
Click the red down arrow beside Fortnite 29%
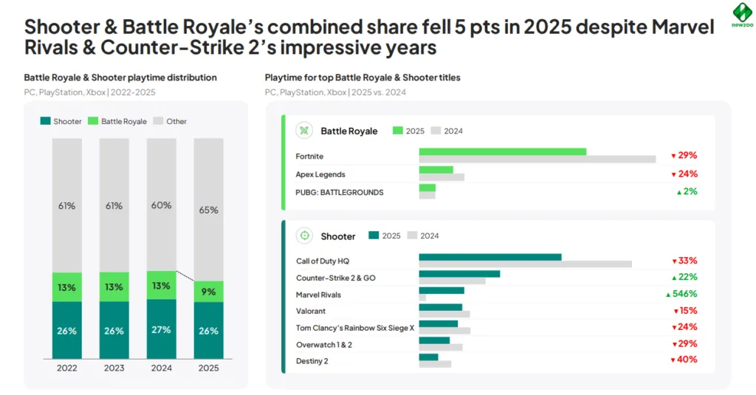tap(673, 156)
